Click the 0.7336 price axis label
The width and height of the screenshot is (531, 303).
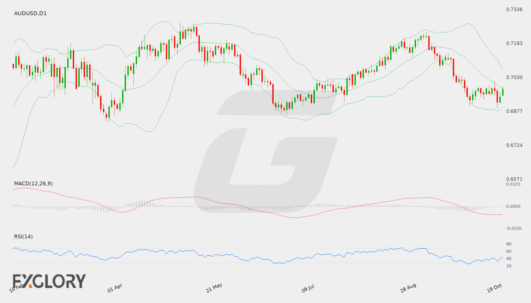514,9
